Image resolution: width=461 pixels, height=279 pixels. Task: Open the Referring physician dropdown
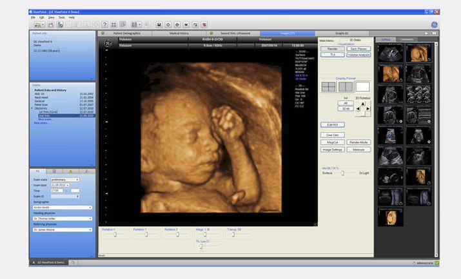90,229
